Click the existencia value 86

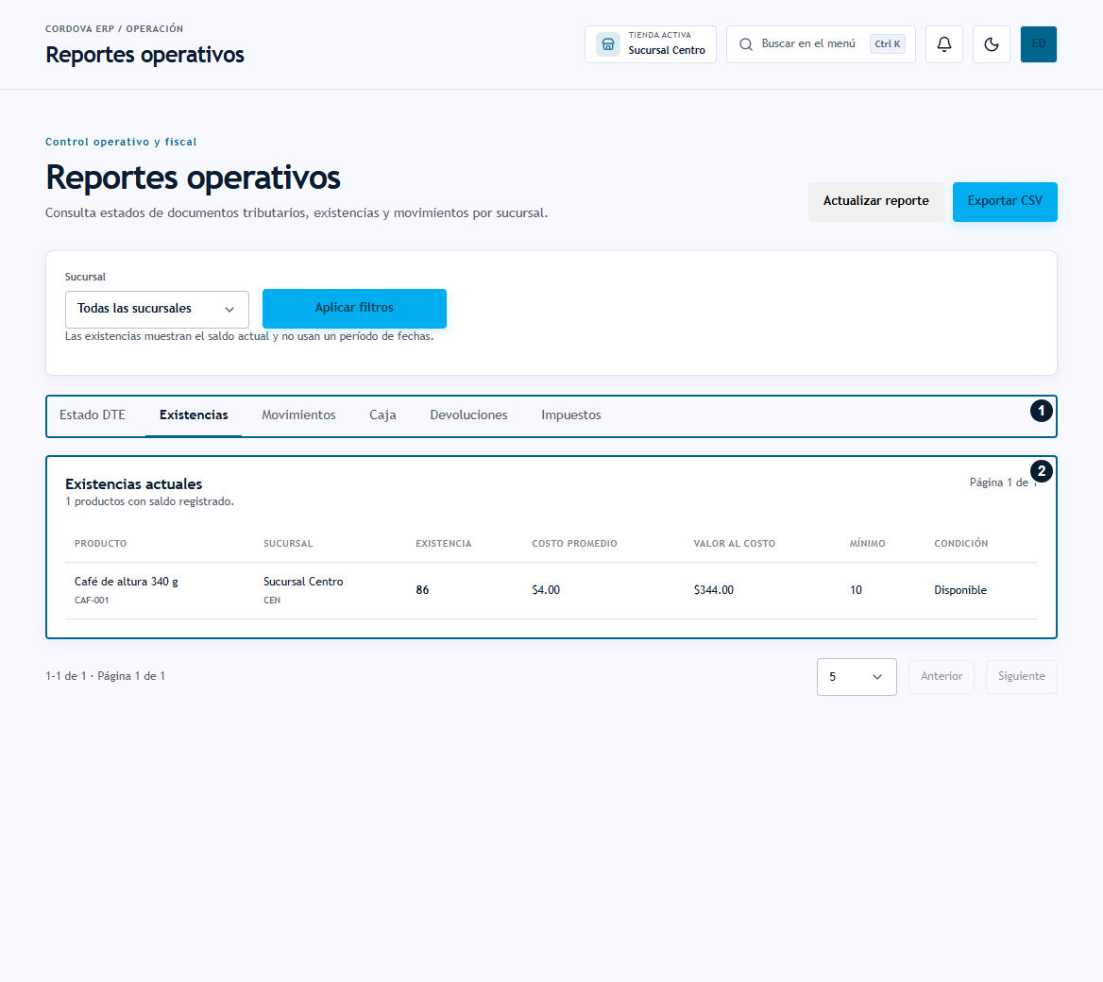(422, 590)
